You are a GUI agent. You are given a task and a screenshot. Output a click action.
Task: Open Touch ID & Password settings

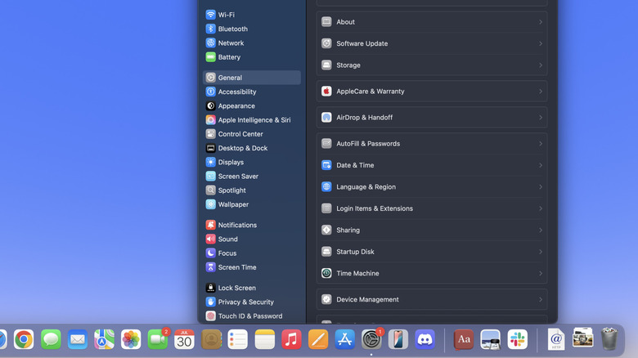251,316
